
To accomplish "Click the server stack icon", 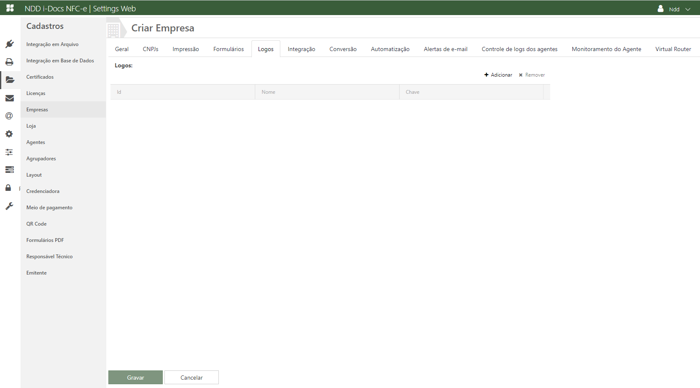I will click(9, 170).
